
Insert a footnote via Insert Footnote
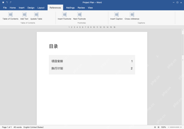[64, 16]
